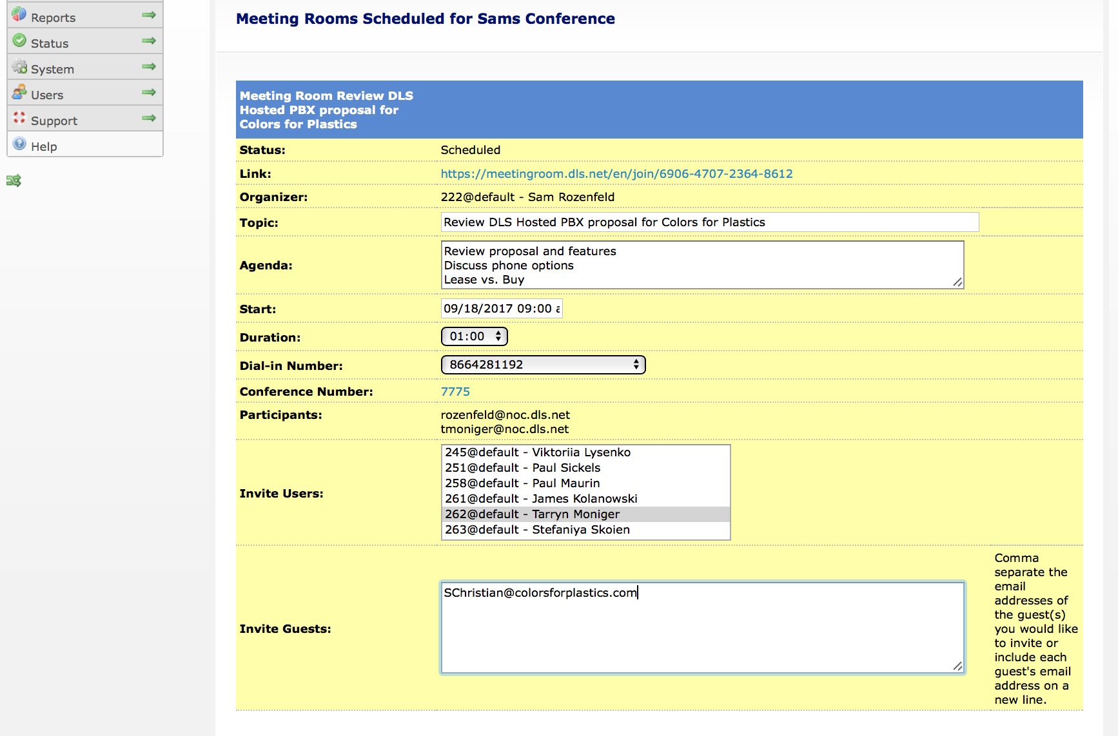Image resolution: width=1118 pixels, height=736 pixels.
Task: Click the Meeting Rooms Scheduled for Sams Conference heading
Action: click(425, 19)
